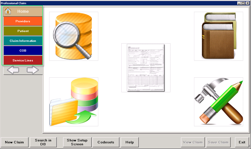Select the Service Lines section

click(x=23, y=61)
